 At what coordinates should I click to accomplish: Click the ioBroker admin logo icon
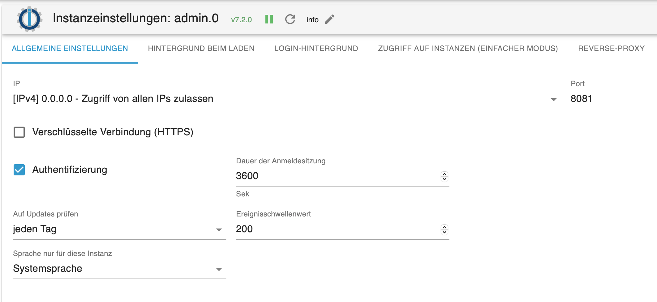pyautogui.click(x=29, y=19)
